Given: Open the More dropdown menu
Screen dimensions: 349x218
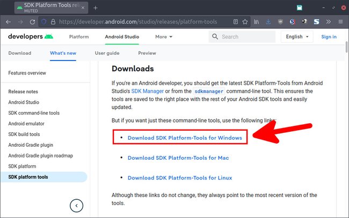Looking at the screenshot, I should point(164,36).
